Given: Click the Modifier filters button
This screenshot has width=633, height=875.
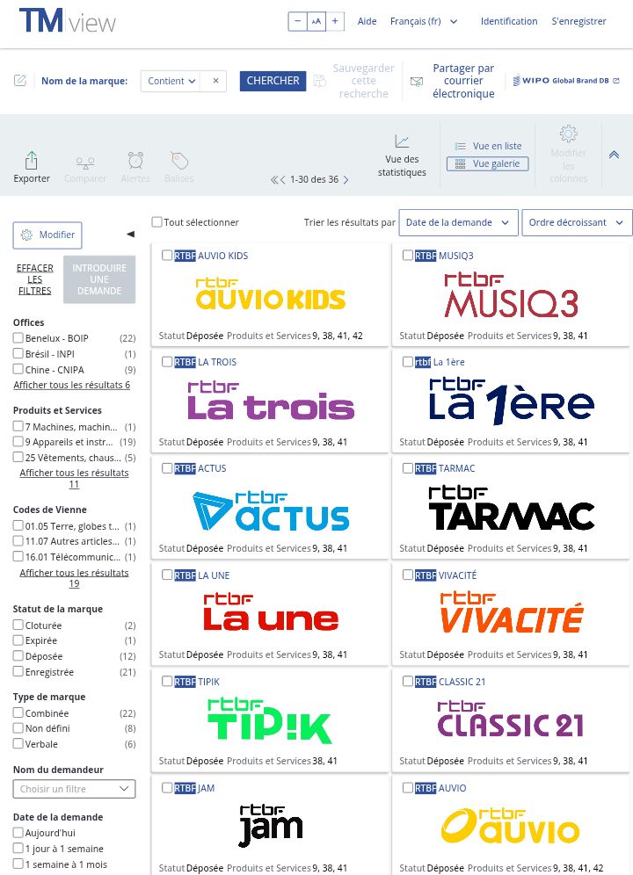Looking at the screenshot, I should 47,235.
